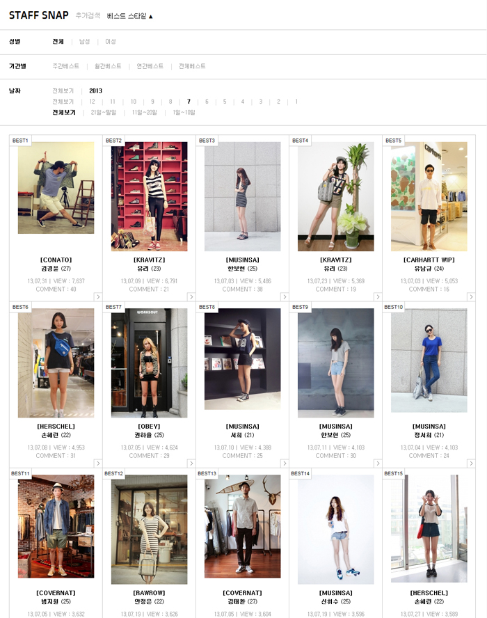Click the arrow icon on BEST2 KRAVITZ card
The image size is (487, 618).
191,297
